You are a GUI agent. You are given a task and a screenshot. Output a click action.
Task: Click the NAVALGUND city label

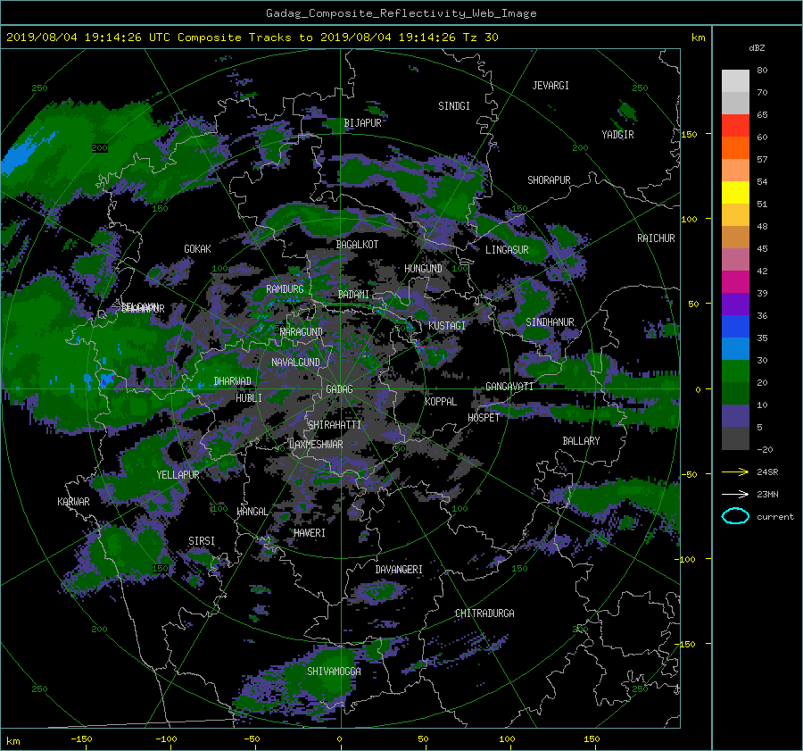(x=295, y=363)
